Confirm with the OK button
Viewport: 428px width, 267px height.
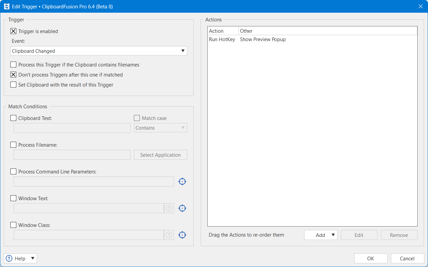click(371, 258)
